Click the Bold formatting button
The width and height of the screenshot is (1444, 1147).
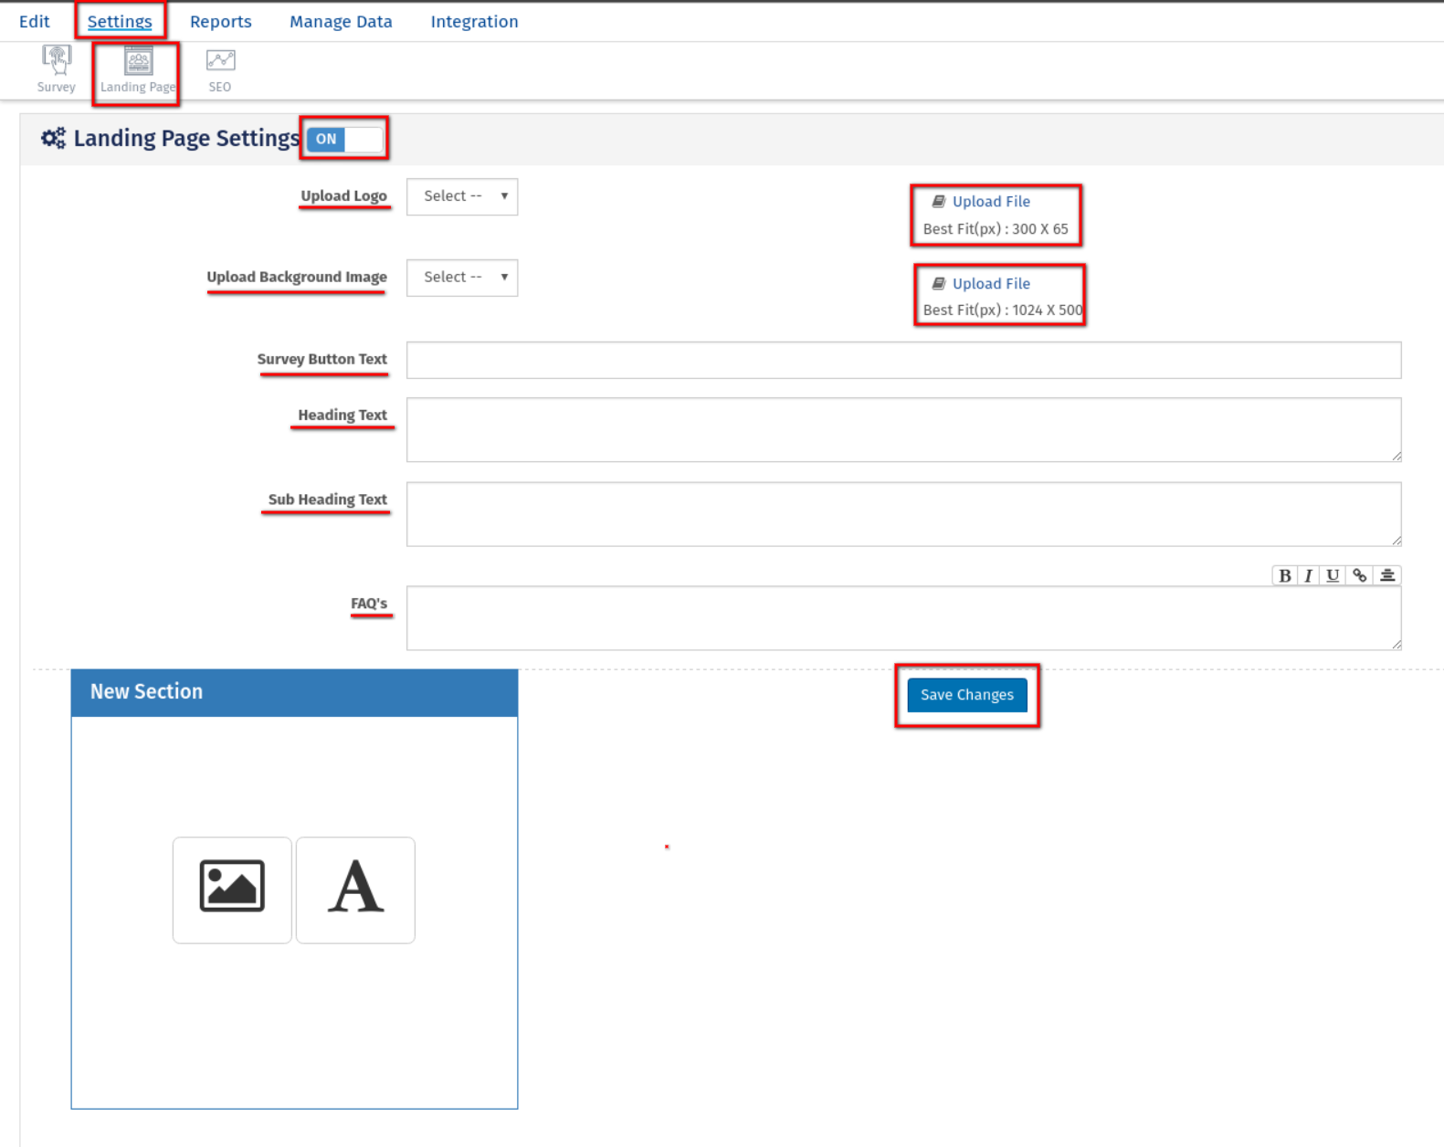(x=1284, y=575)
